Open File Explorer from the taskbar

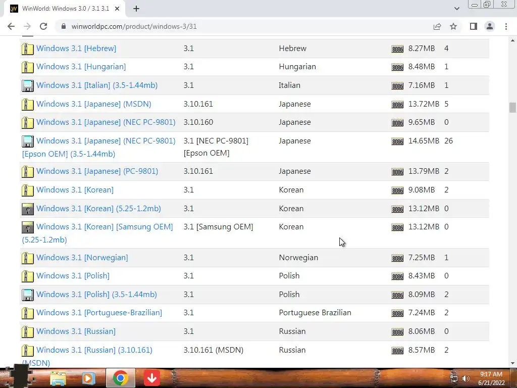pyautogui.click(x=58, y=378)
